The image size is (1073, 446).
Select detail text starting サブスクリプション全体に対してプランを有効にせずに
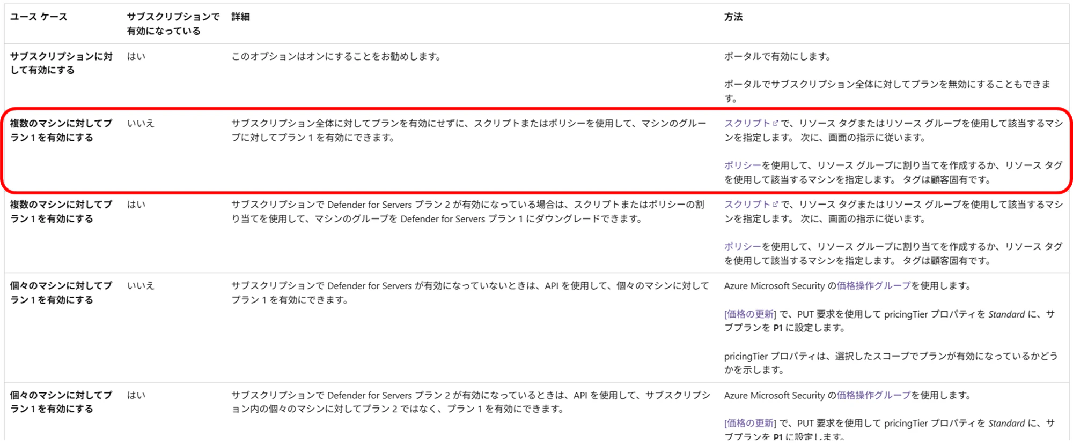469,131
